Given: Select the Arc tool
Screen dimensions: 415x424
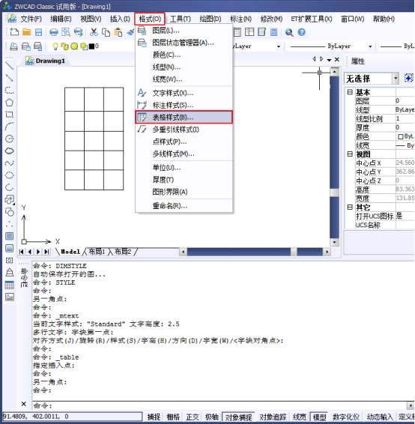Looking at the screenshot, I should (9, 127).
